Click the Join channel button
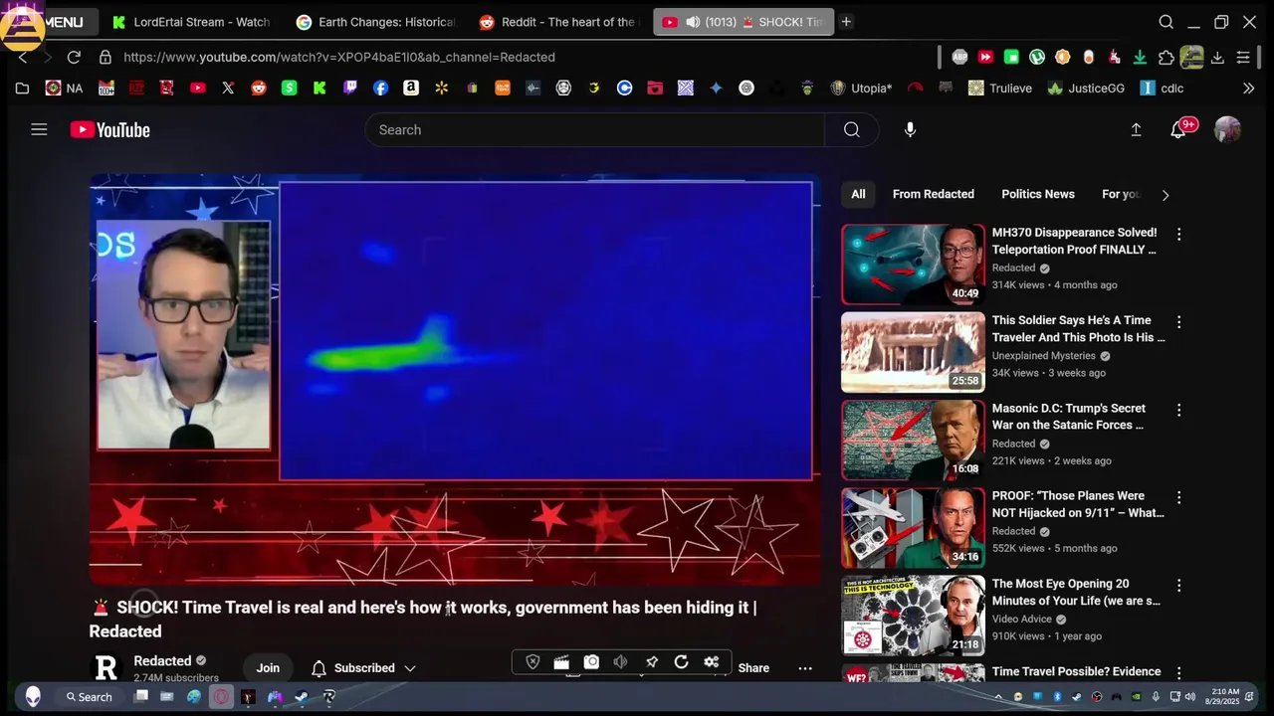The width and height of the screenshot is (1274, 716). click(x=268, y=668)
